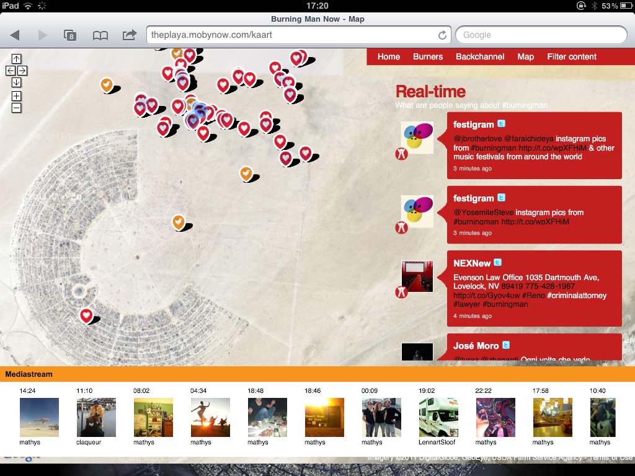This screenshot has width=635, height=476.
Task: Tap the Google search field
Action: point(541,35)
